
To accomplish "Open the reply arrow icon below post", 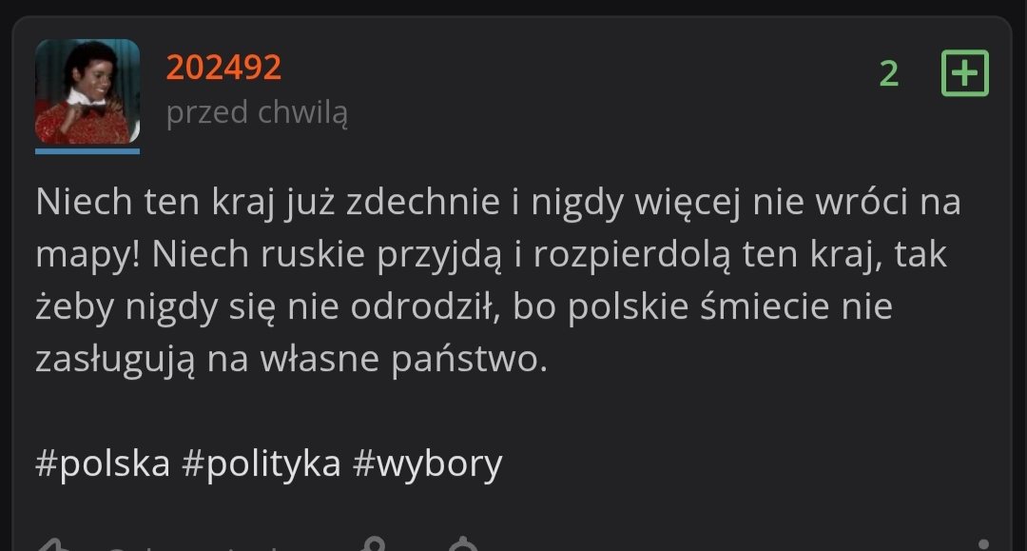I will point(53,544).
